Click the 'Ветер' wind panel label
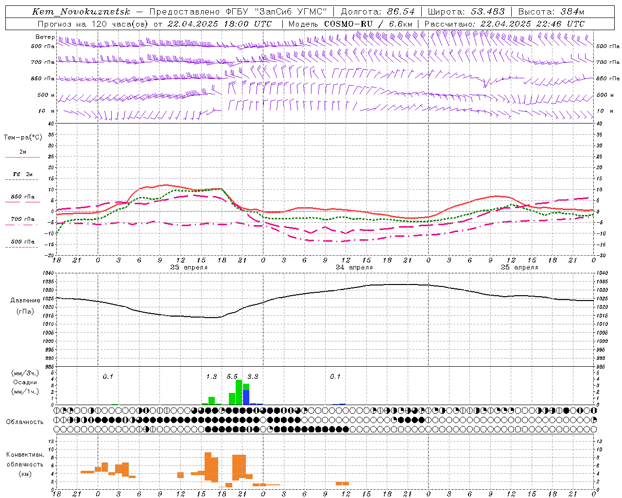This screenshot has height=498, width=622. [x=45, y=37]
